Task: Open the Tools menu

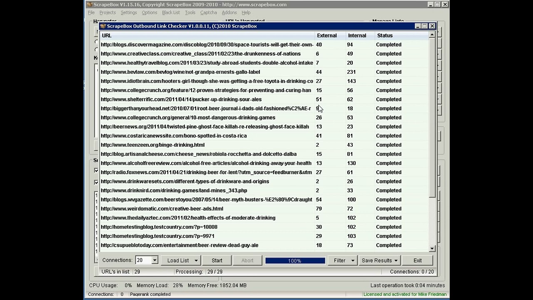Action: 190,12
